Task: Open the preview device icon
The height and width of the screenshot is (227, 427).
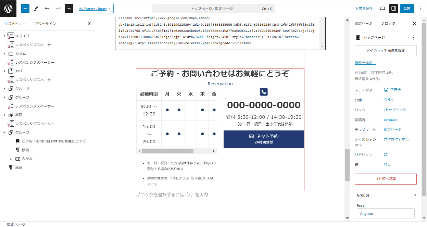Action: [383, 9]
